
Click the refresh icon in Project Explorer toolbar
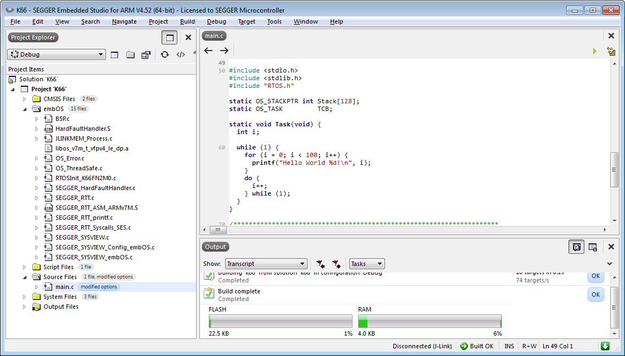(164, 54)
